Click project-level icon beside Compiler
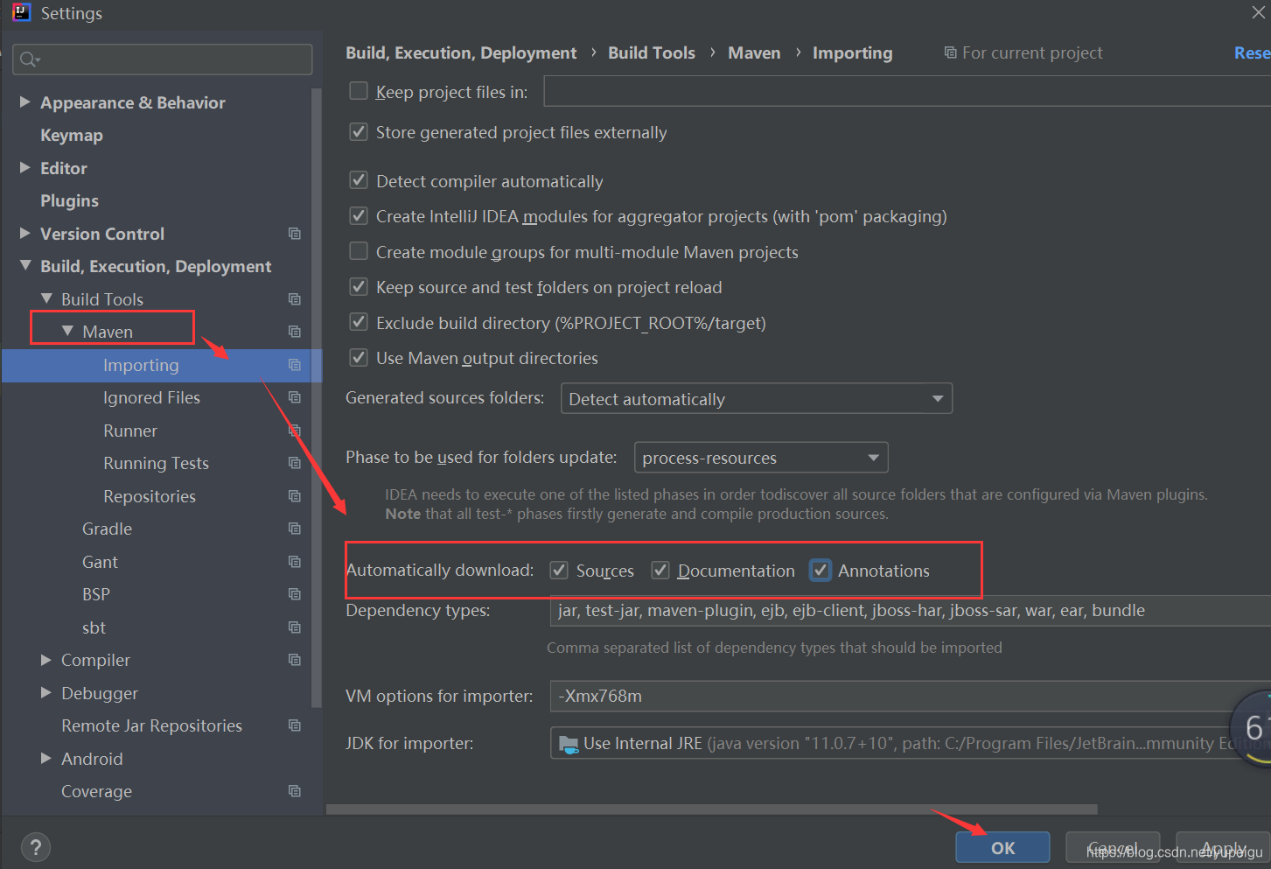Viewport: 1271px width, 869px height. pos(295,660)
